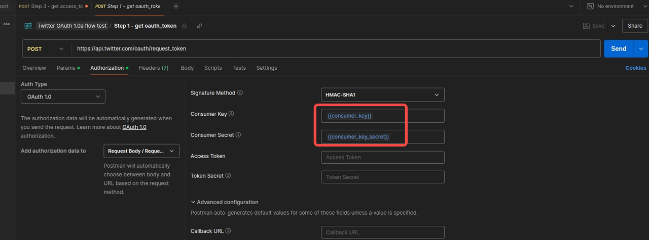Click the request URL input field
Screen dimensions: 649x240
336,49
